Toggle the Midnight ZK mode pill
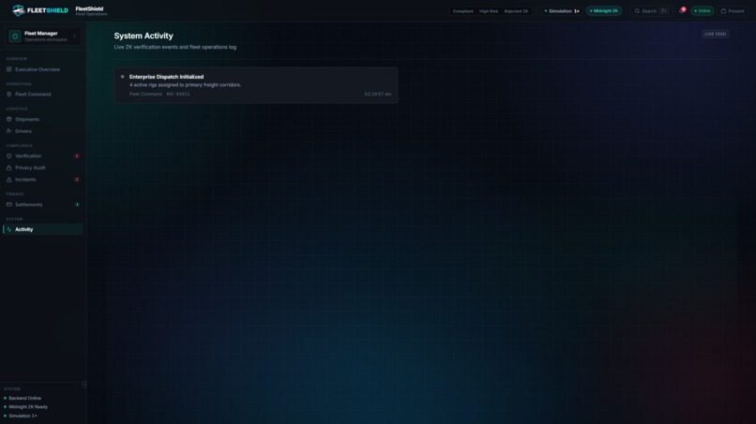The height and width of the screenshot is (424, 756). (604, 10)
